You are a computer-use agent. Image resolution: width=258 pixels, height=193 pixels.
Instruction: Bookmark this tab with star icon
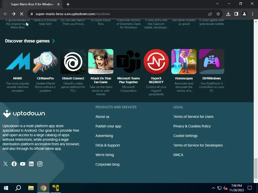click(218, 14)
